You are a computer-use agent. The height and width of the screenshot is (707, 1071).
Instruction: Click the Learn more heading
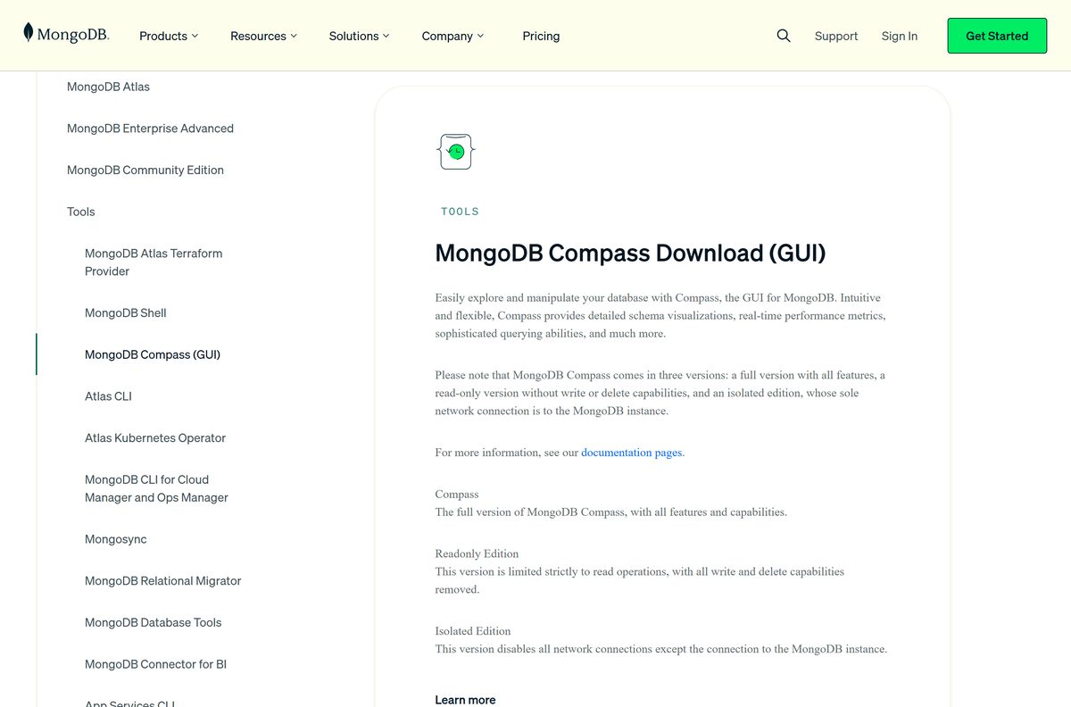(x=465, y=700)
